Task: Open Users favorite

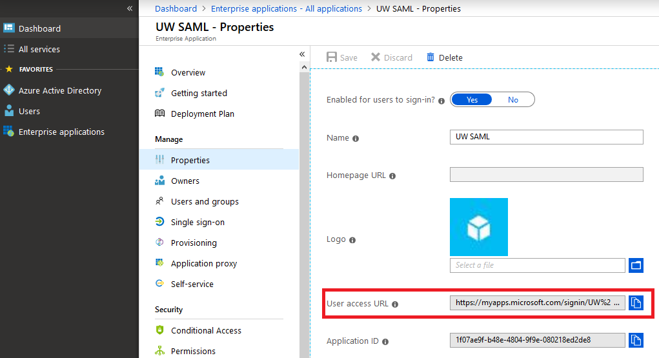Action: [x=69, y=110]
